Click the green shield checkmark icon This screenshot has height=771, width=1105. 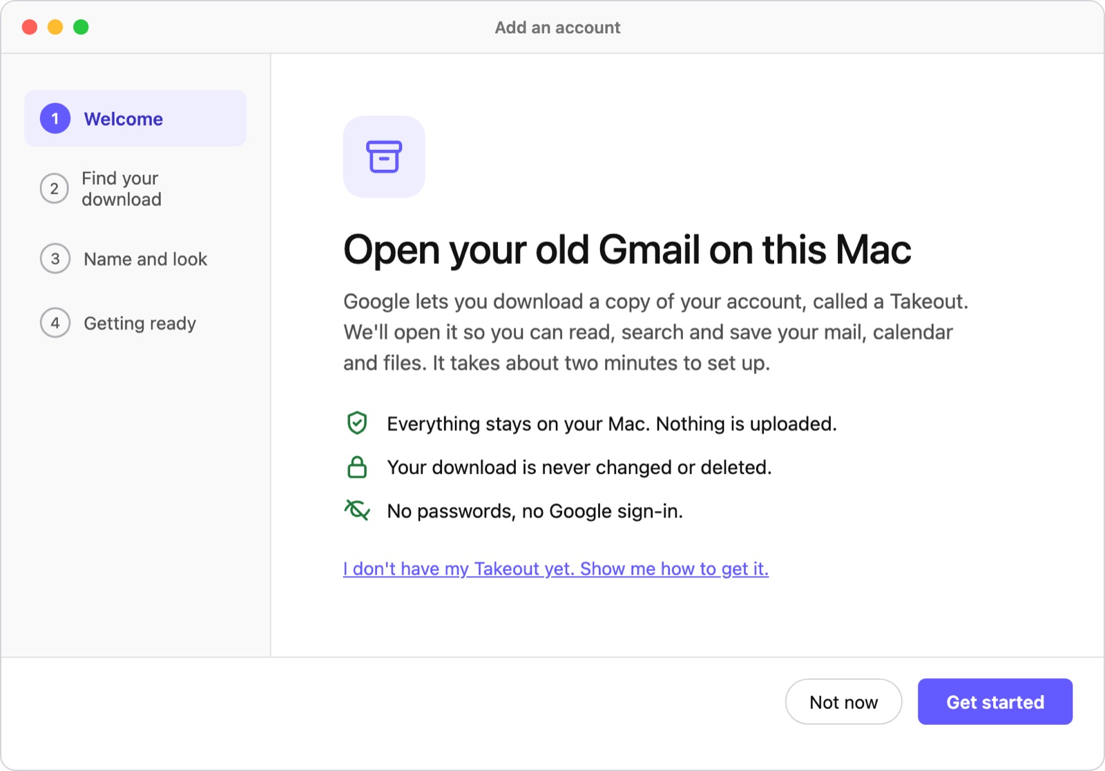(357, 423)
